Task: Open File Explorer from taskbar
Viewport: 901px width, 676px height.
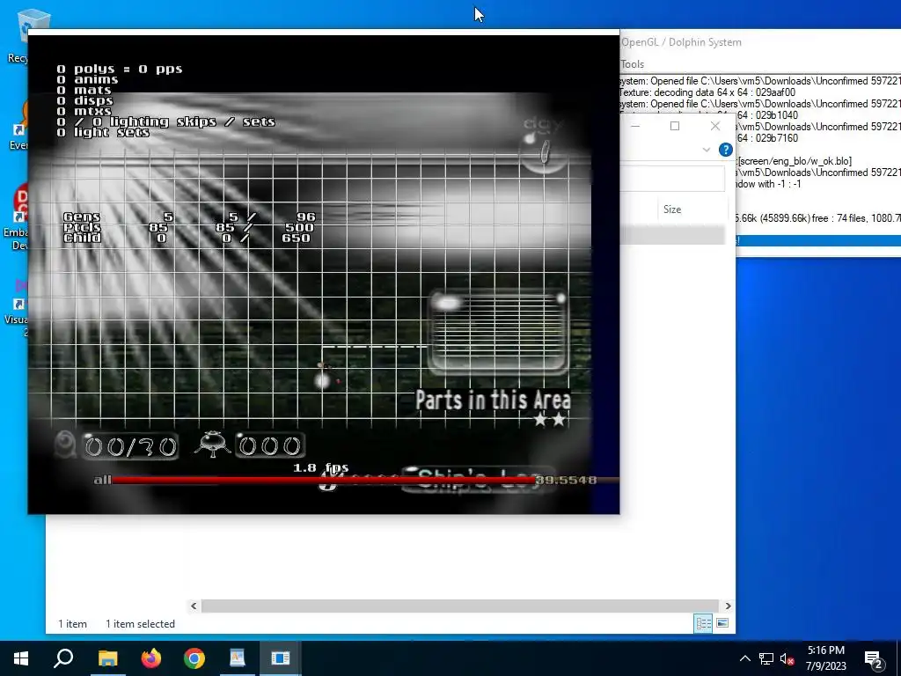Action: [x=107, y=658]
